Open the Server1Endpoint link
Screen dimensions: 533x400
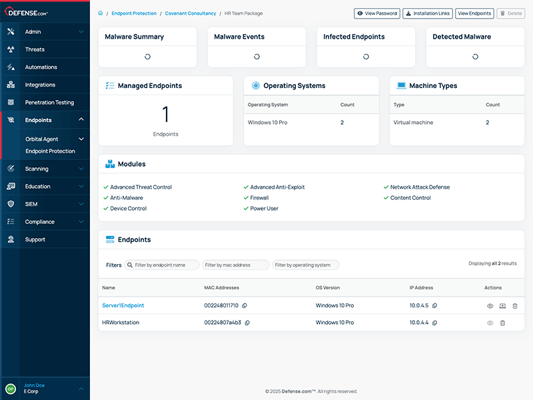[x=124, y=305]
